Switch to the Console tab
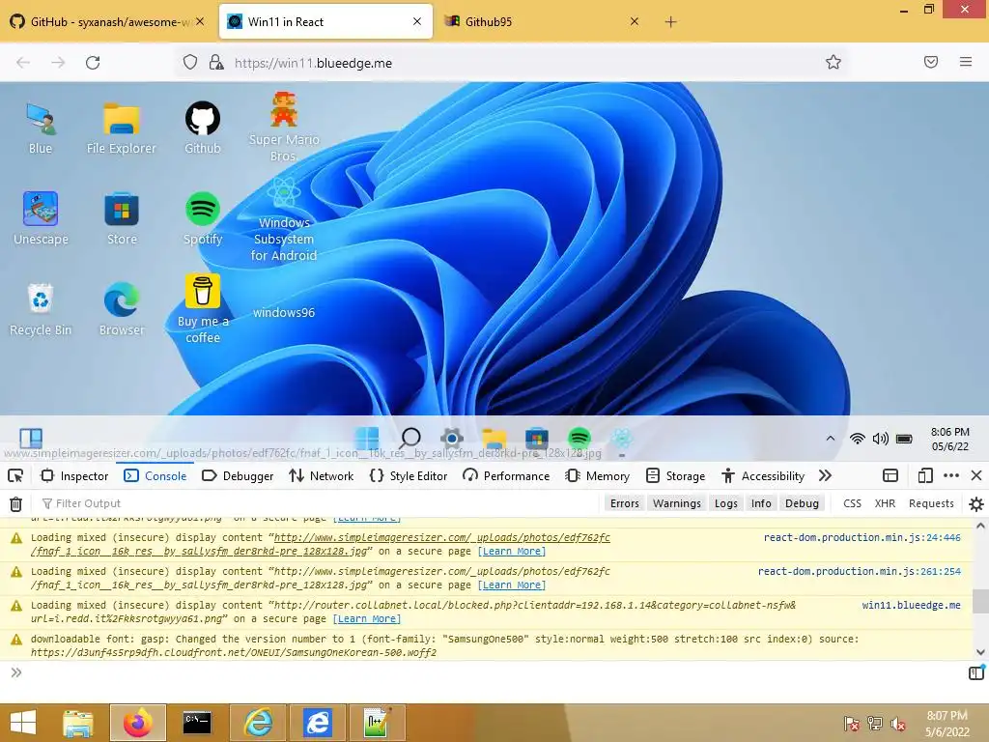Screen dimensions: 989x742 pyautogui.click(x=155, y=475)
